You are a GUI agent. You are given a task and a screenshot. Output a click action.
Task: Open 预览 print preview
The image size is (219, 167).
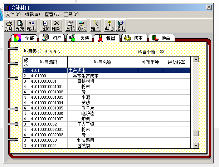20,25
